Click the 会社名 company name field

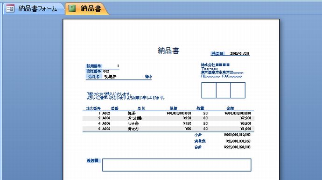(x=127, y=77)
